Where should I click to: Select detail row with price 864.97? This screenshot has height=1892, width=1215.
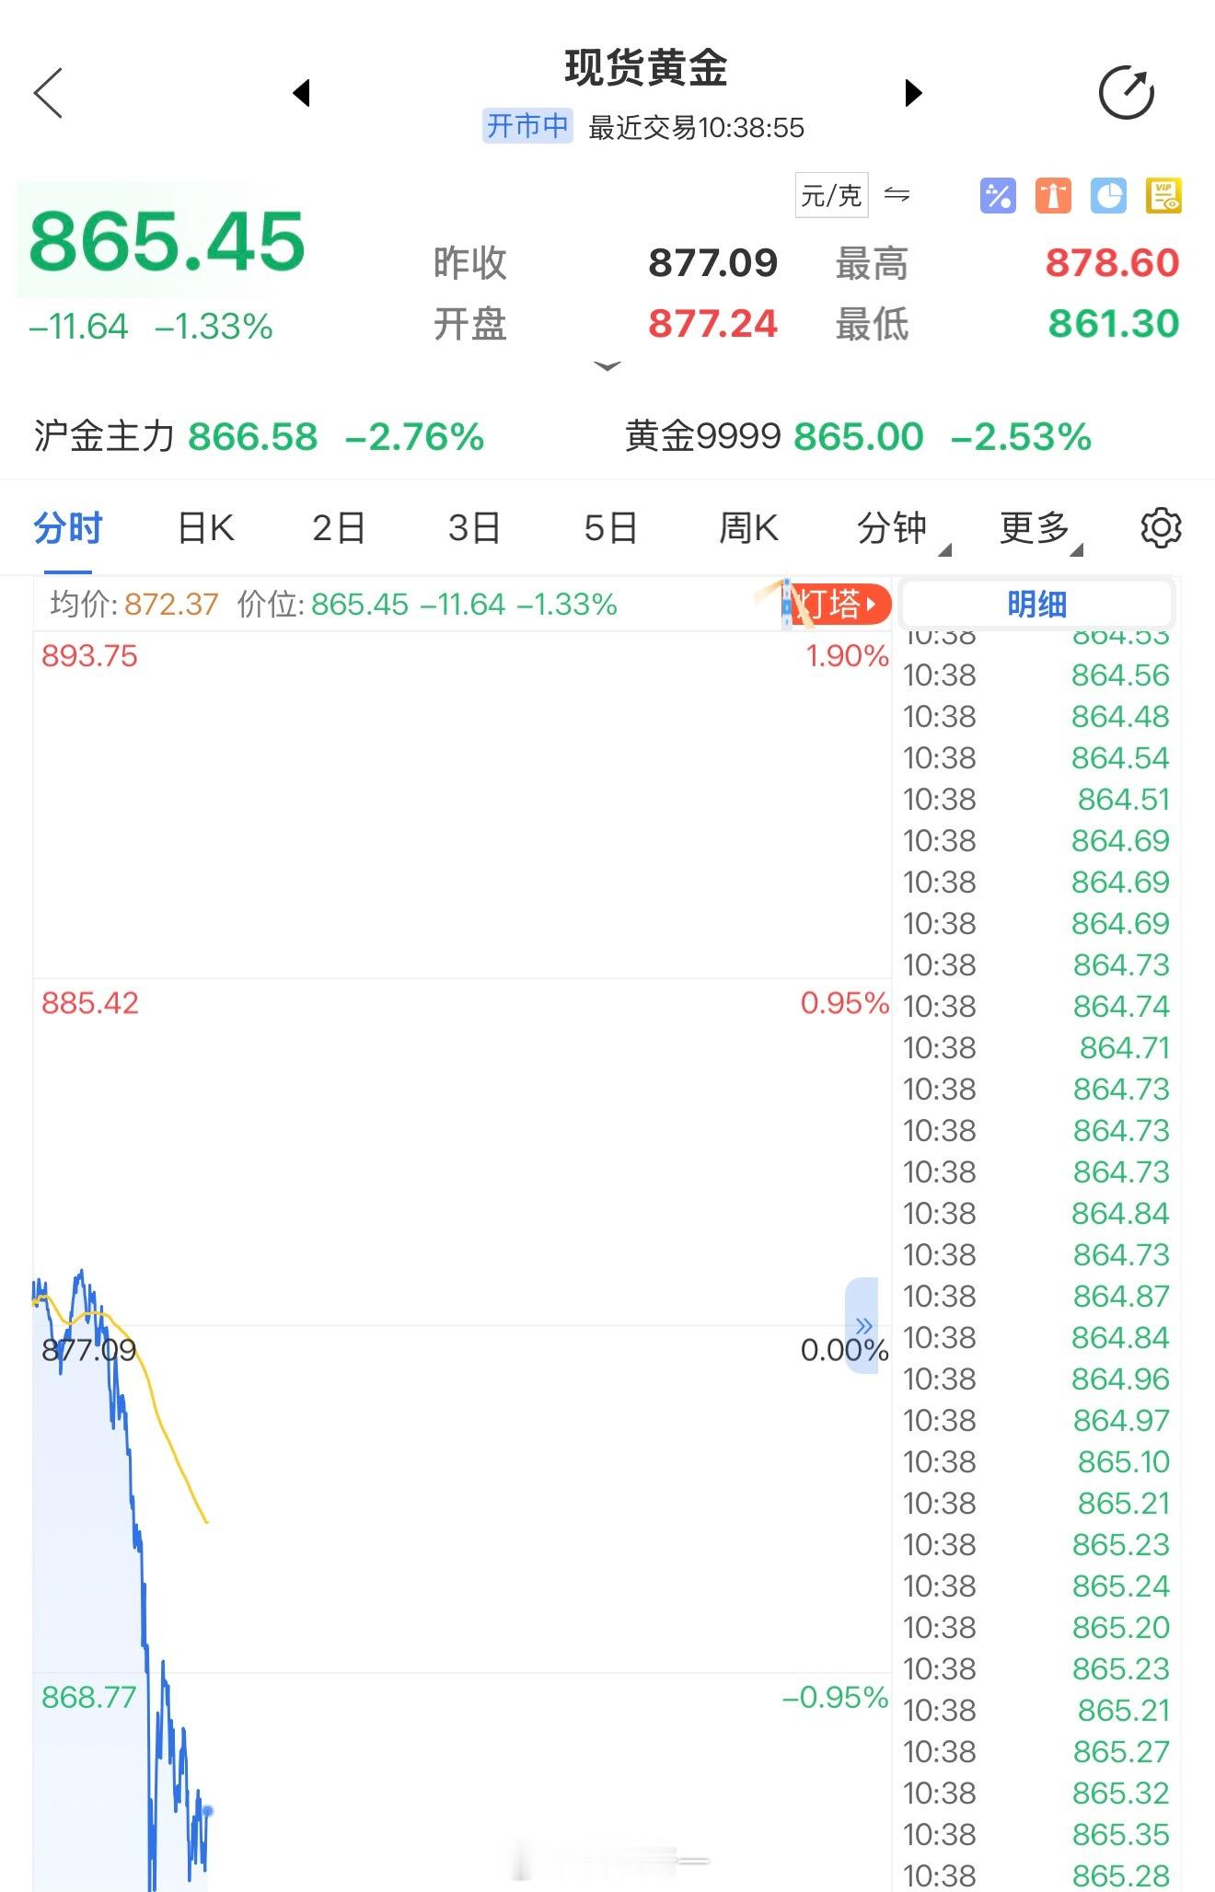point(1036,1421)
